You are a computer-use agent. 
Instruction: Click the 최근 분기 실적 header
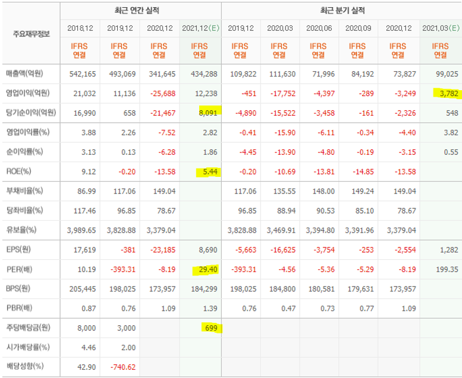pyautogui.click(x=342, y=11)
